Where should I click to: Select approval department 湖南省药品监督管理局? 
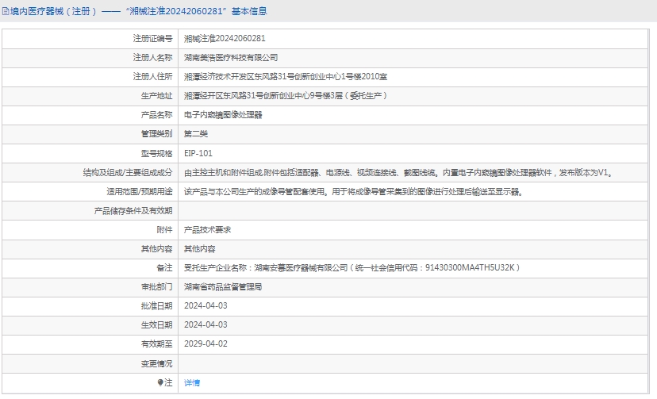pos(223,286)
